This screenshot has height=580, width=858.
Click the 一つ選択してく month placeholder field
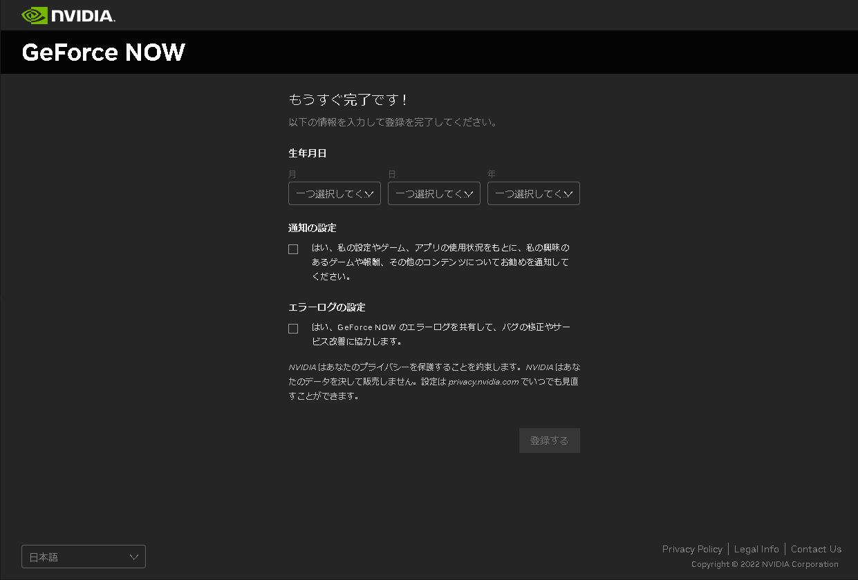pyautogui.click(x=335, y=193)
